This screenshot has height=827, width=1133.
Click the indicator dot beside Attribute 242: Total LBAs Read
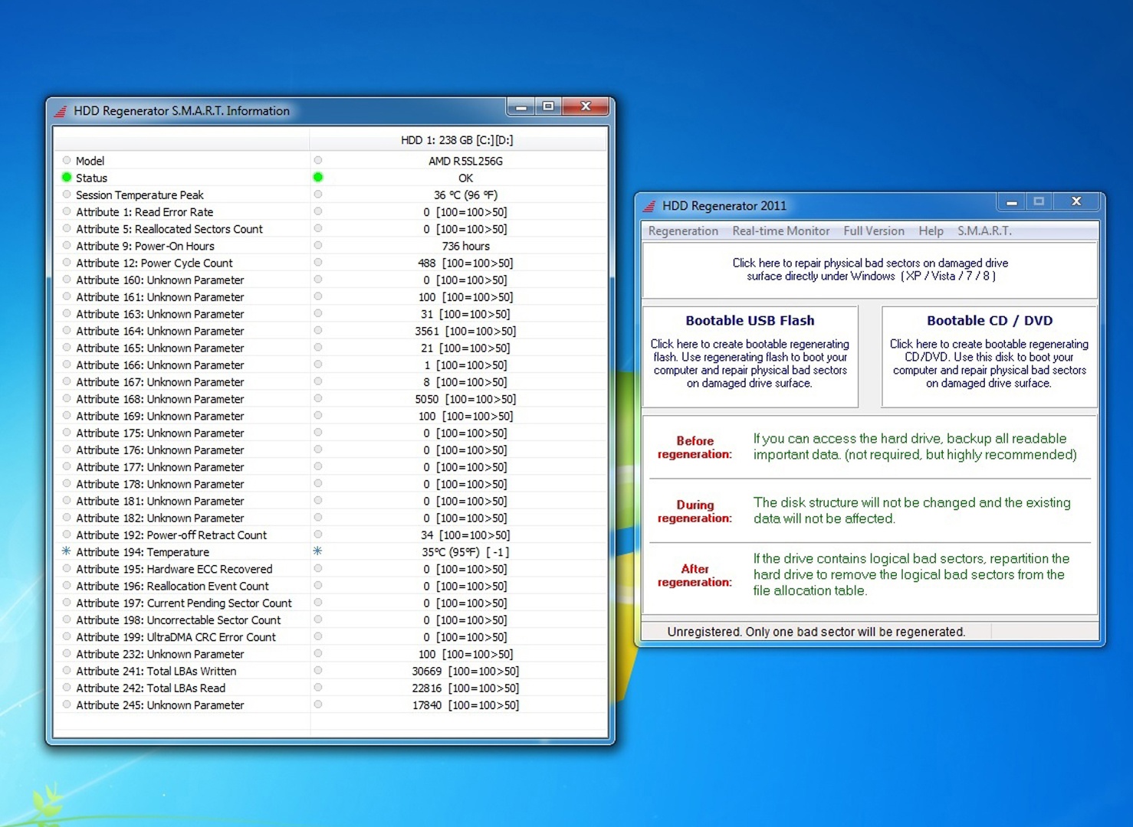point(67,688)
